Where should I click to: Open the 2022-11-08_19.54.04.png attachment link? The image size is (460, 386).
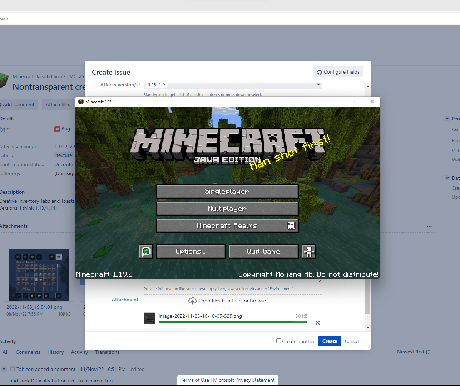tap(34, 307)
